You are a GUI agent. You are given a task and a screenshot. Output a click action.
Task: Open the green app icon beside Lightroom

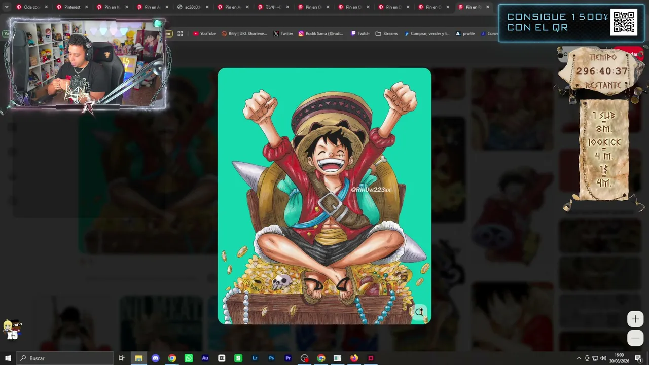click(238, 358)
